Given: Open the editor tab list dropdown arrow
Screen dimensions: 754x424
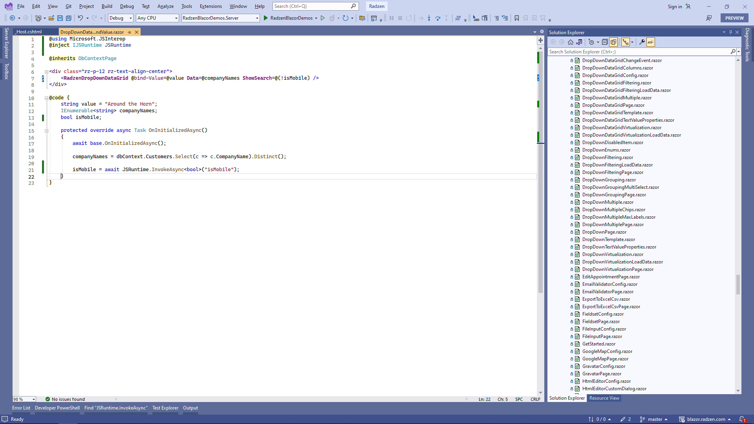Looking at the screenshot, I should click(x=535, y=32).
